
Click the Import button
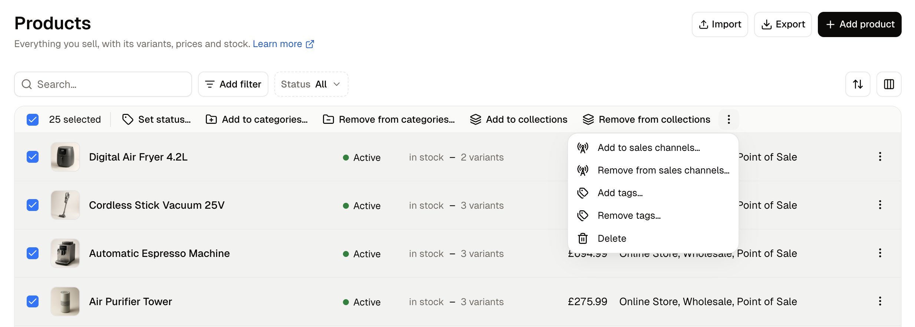[720, 24]
